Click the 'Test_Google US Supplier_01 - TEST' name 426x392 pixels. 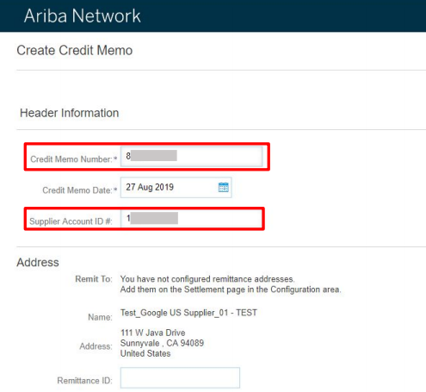pyautogui.click(x=188, y=313)
